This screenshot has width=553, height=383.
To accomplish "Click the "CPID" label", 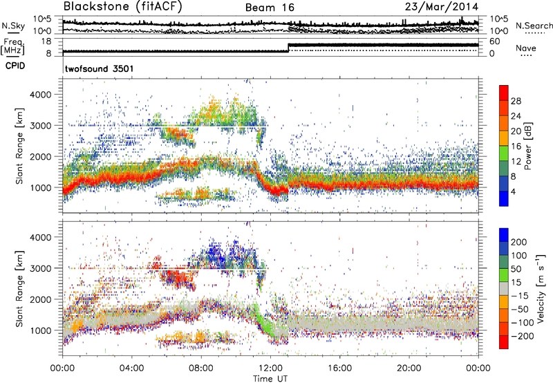I will pyautogui.click(x=15, y=66).
